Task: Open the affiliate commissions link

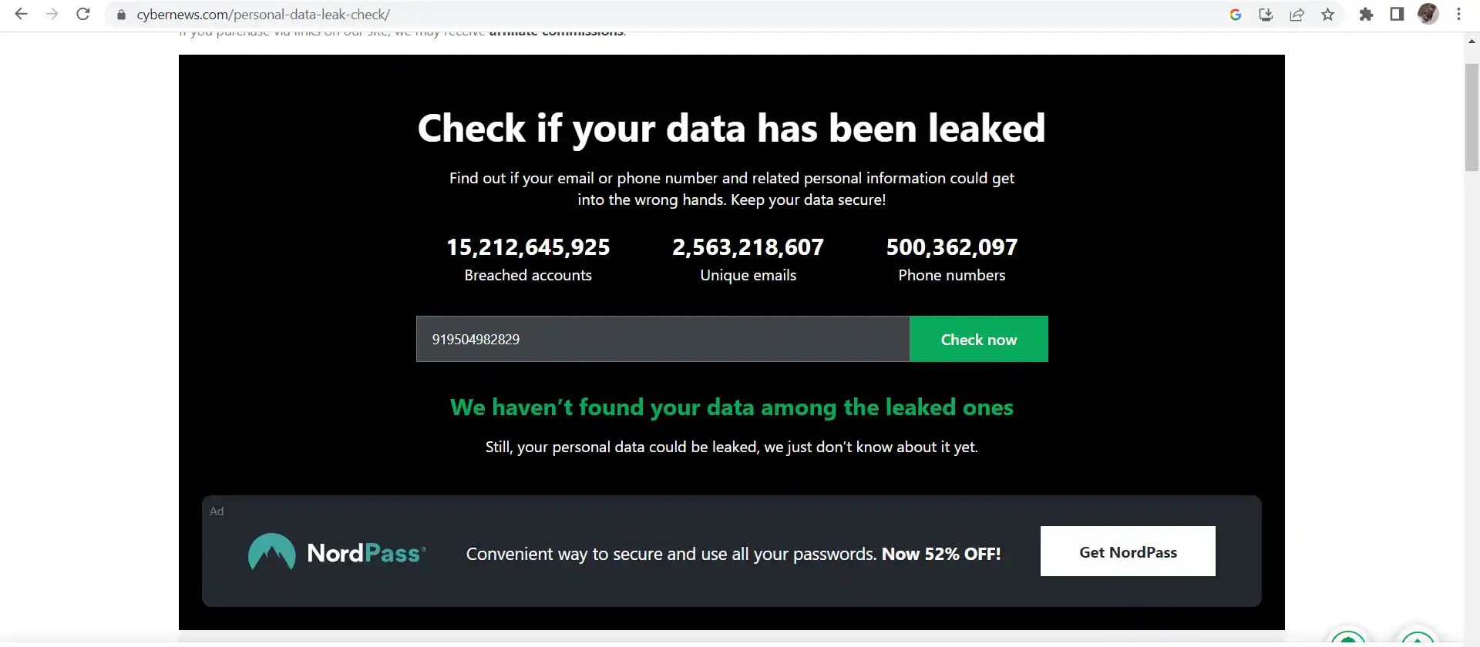Action: tap(556, 31)
